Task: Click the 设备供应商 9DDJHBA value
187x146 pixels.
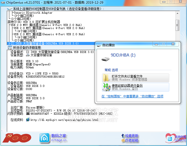Action: point(31,83)
